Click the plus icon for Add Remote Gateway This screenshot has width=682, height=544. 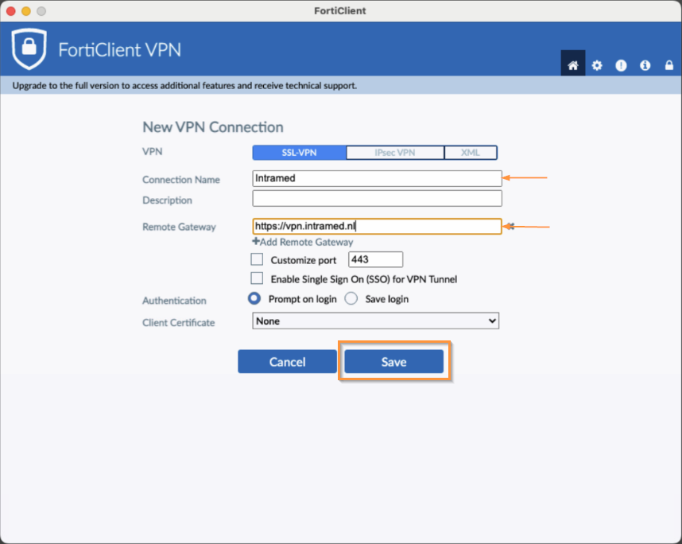[256, 242]
